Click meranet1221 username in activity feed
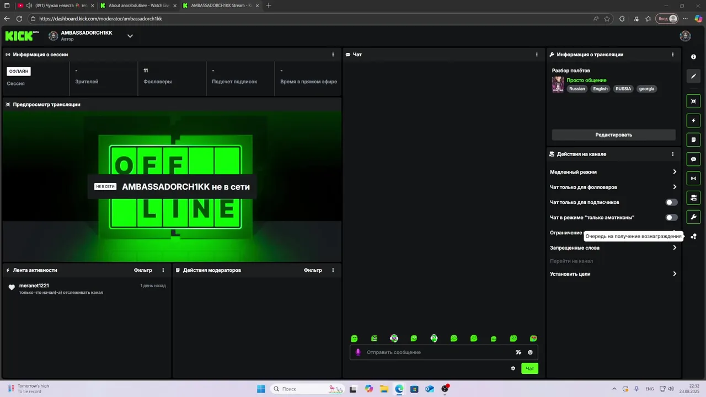 34,286
